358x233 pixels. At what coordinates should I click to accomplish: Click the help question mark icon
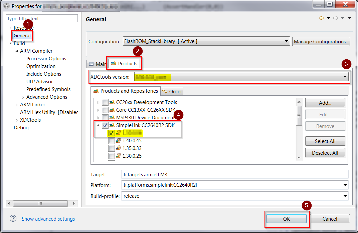13,219
